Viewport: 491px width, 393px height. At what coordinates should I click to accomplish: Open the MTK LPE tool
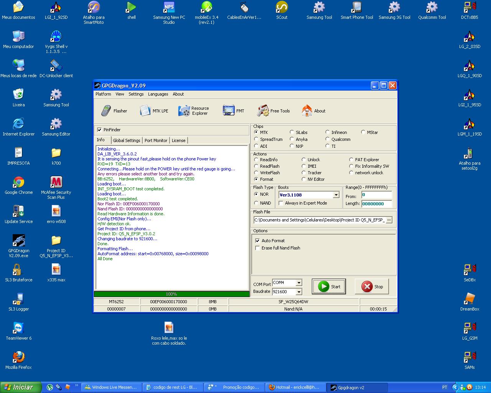[x=154, y=111]
